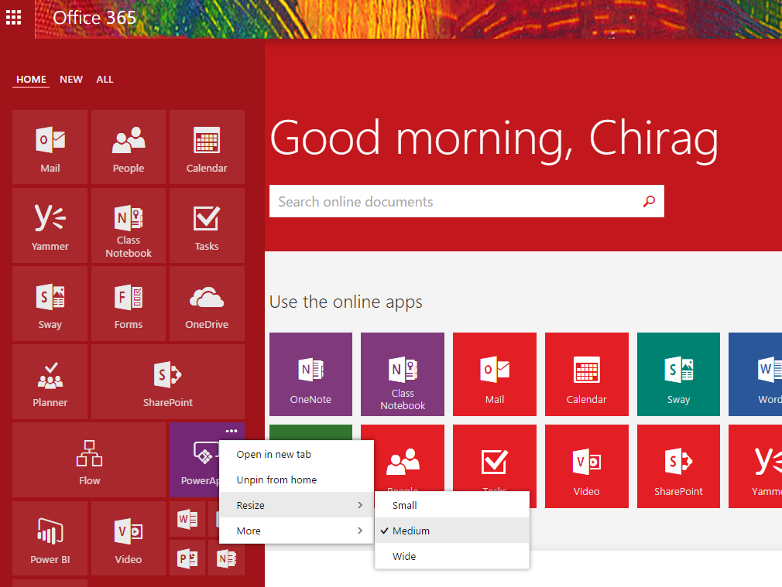Open the OneDrive tile
Viewport: 782px width, 587px height.
click(207, 303)
